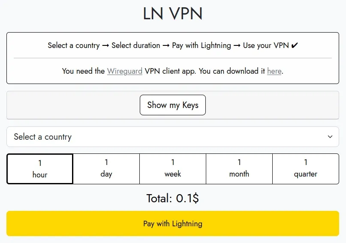This screenshot has width=346, height=243.
Task: Select the 1 quarter duration option
Action: click(306, 168)
